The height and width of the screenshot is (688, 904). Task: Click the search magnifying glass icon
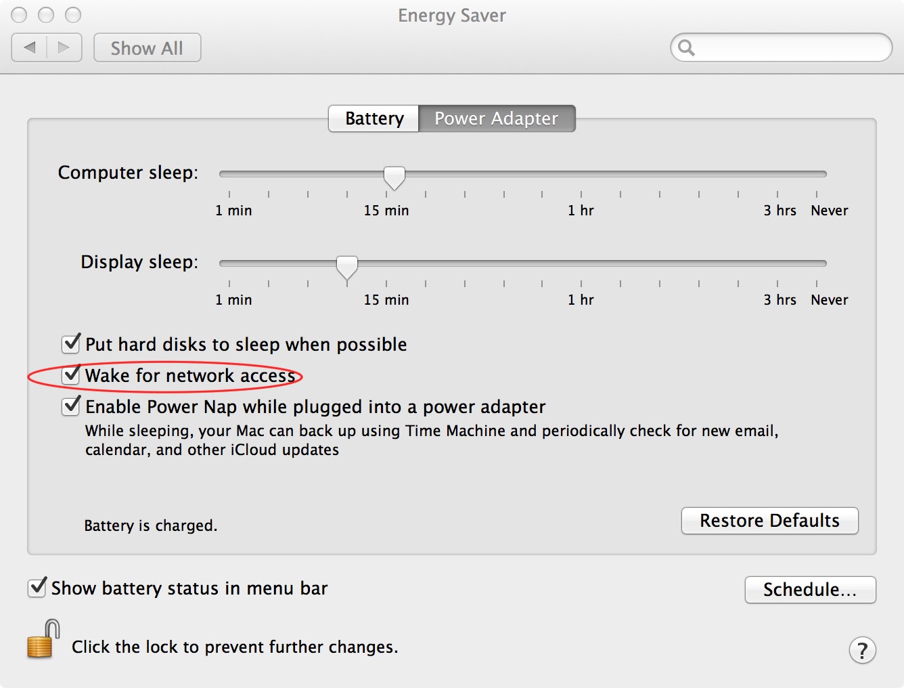point(687,47)
